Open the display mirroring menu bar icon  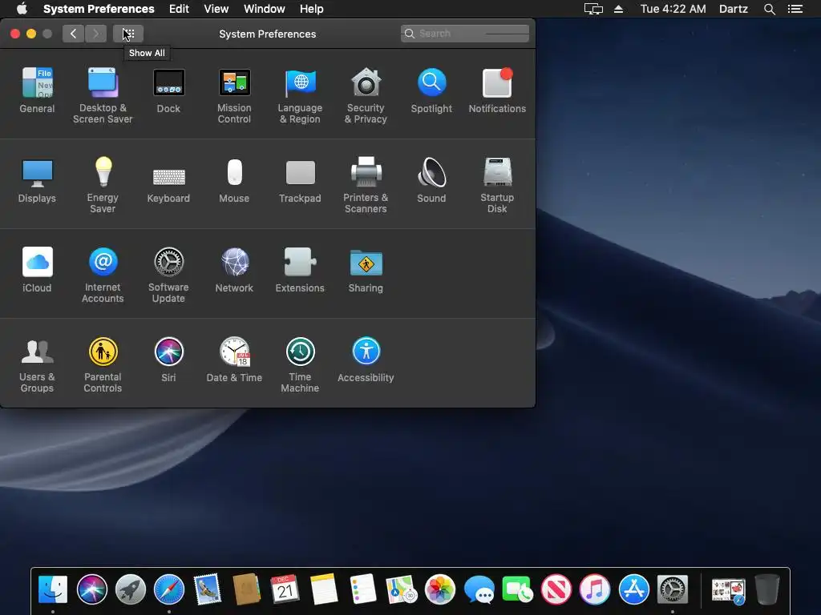click(x=593, y=9)
